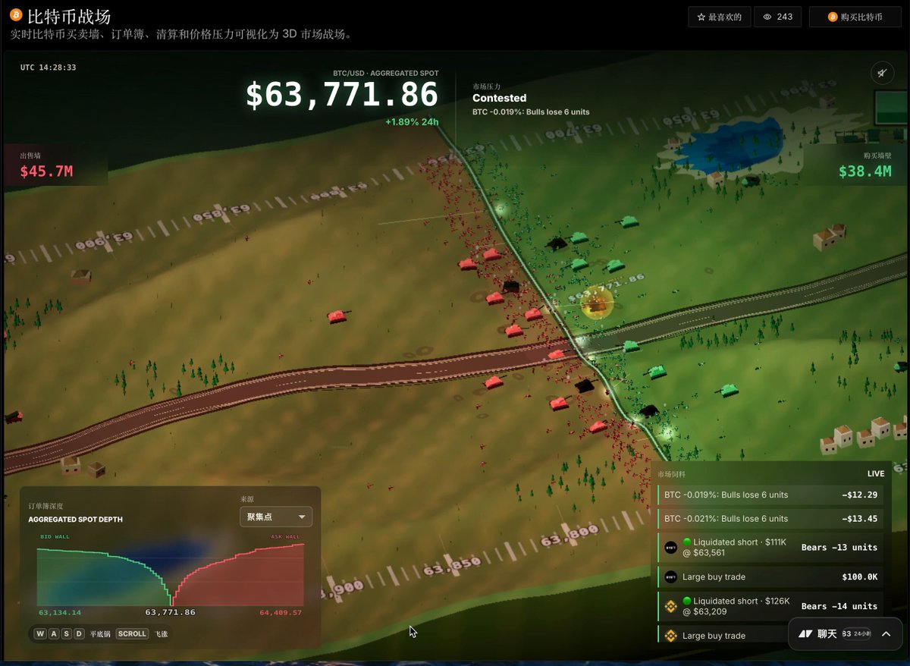Image resolution: width=910 pixels, height=666 pixels.
Task: Click the sell wall card showing $45.7M
Action: 55,165
